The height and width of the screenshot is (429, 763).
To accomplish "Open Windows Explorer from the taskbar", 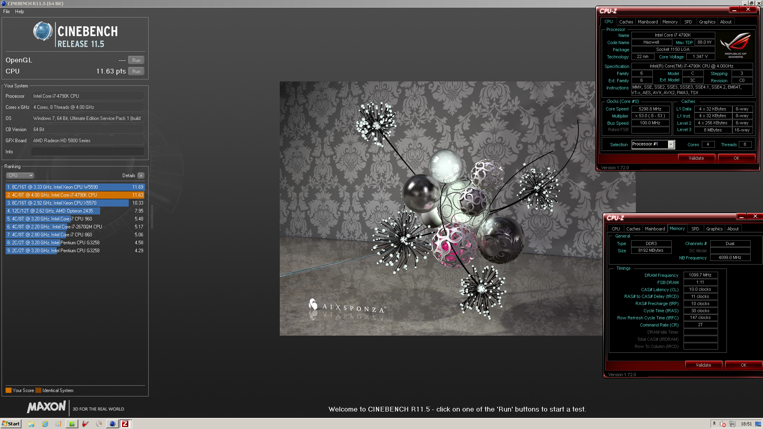I will [x=31, y=424].
